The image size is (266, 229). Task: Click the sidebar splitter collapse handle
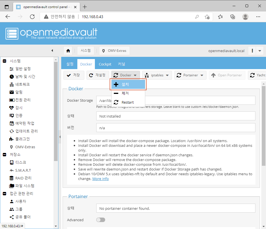tap(60, 137)
